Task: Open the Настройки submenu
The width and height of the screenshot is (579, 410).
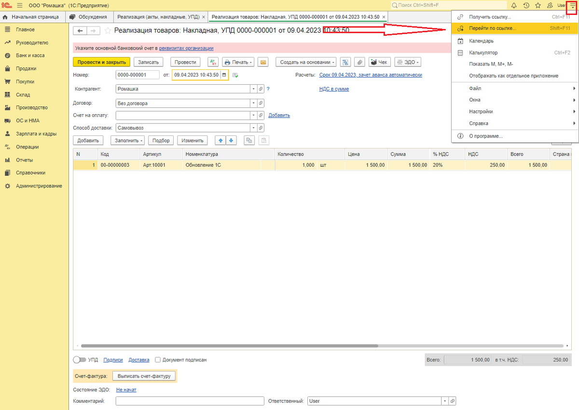Action: tap(514, 112)
